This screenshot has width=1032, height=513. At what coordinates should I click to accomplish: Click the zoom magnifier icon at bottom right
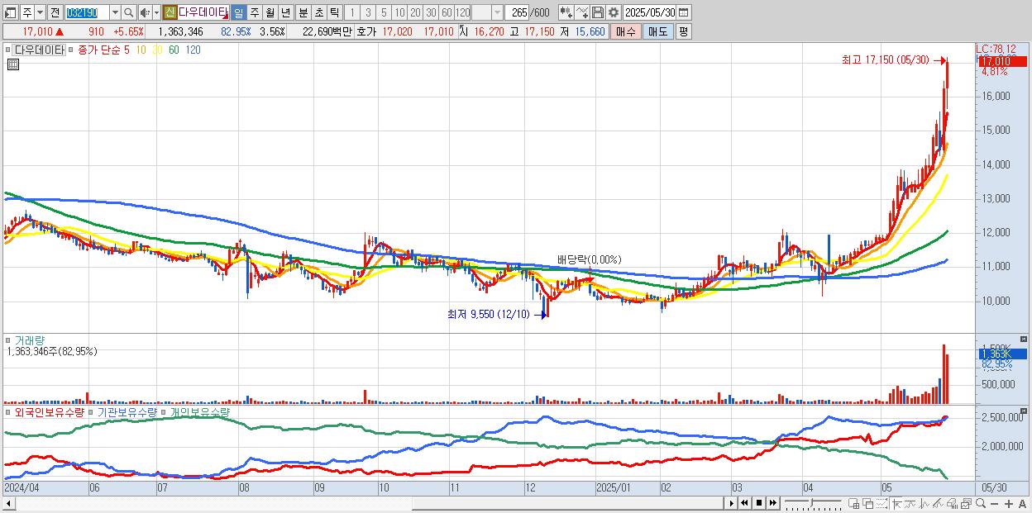pyautogui.click(x=980, y=503)
